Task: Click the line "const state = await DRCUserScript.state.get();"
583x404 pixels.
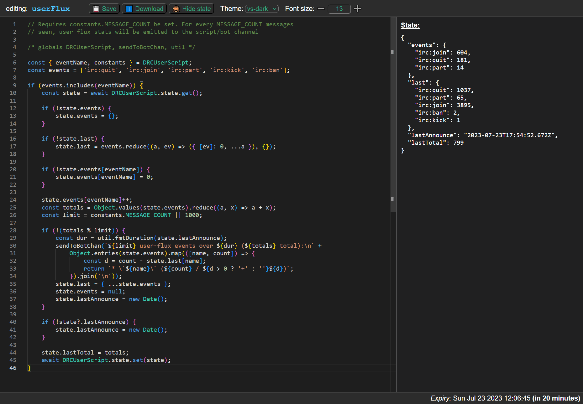Action: [122, 93]
